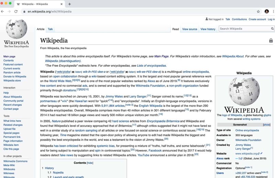The height and width of the screenshot is (178, 275).
Task: Open Contents in the sidebar
Action: point(8,60)
